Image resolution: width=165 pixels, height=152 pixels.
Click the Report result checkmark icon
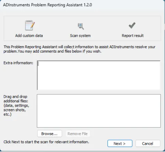click(132, 25)
